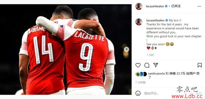Image resolution: width=205 pixels, height=99 pixels.
Task: Save post with the bookmark icon
Action: [200, 65]
